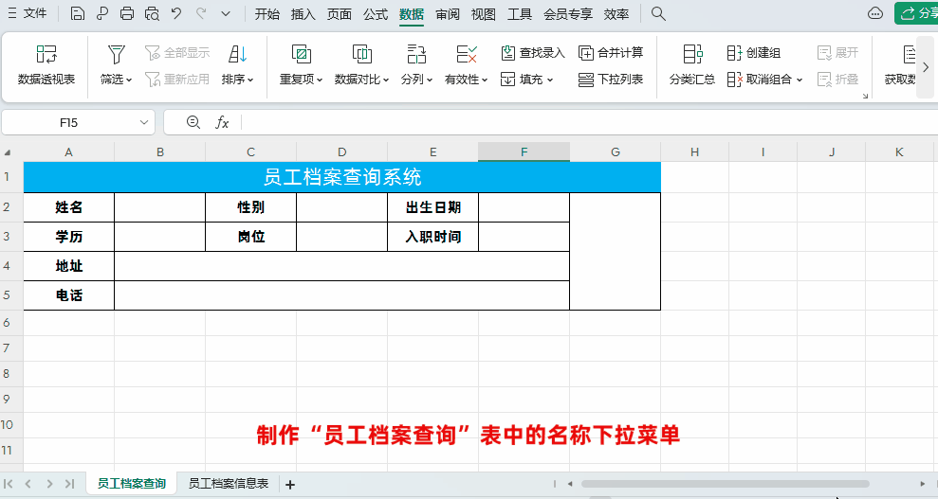
Task: Click the Print icon in quick toolbar
Action: point(127,13)
